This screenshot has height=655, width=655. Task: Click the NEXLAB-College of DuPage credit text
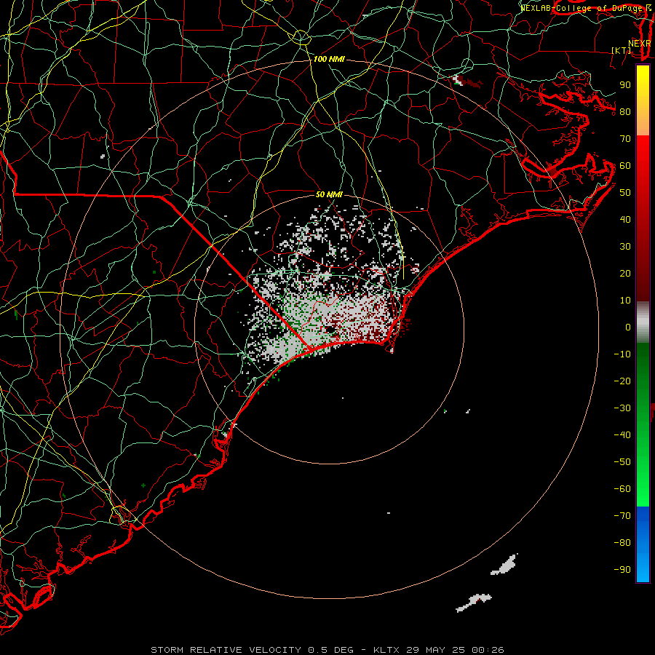tap(586, 8)
